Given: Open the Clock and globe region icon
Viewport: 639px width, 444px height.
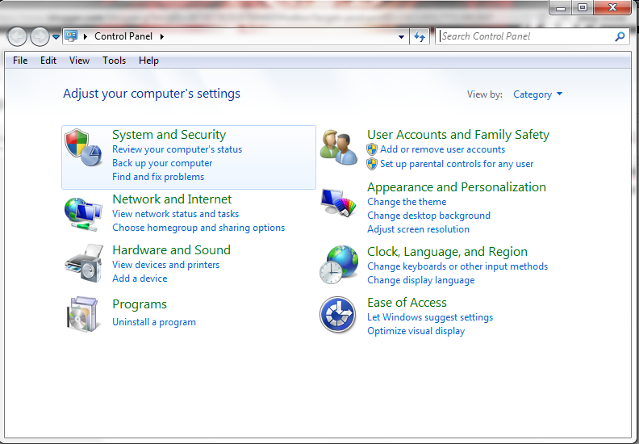Looking at the screenshot, I should pos(339,265).
